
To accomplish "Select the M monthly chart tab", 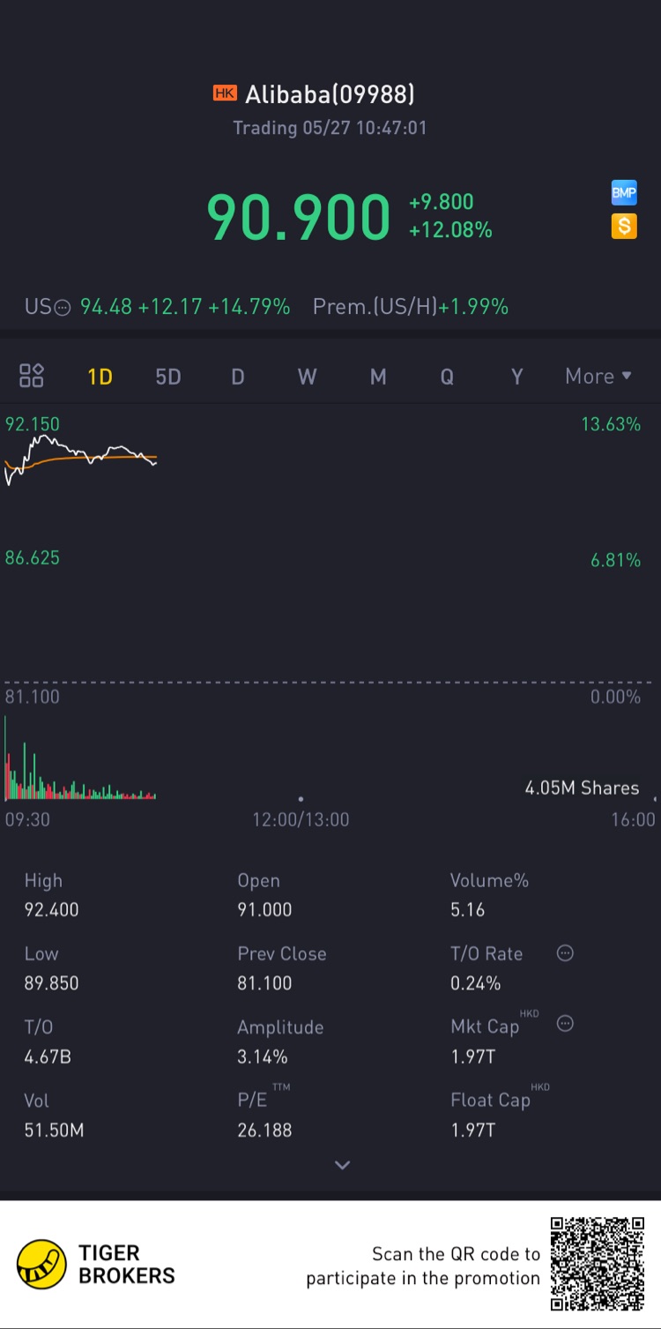I will (378, 377).
